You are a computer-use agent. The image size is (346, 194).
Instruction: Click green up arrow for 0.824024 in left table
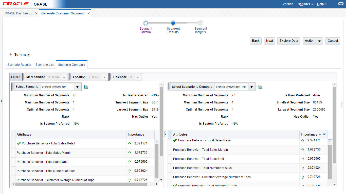pyautogui.click(x=130, y=171)
